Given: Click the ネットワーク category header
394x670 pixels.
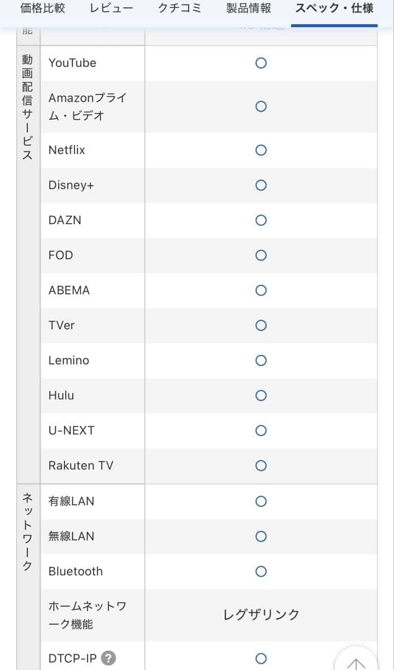Looking at the screenshot, I should click(28, 532).
